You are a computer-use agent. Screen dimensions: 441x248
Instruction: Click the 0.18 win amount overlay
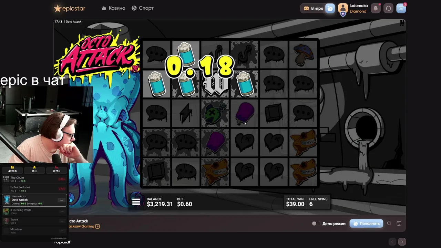tap(199, 66)
